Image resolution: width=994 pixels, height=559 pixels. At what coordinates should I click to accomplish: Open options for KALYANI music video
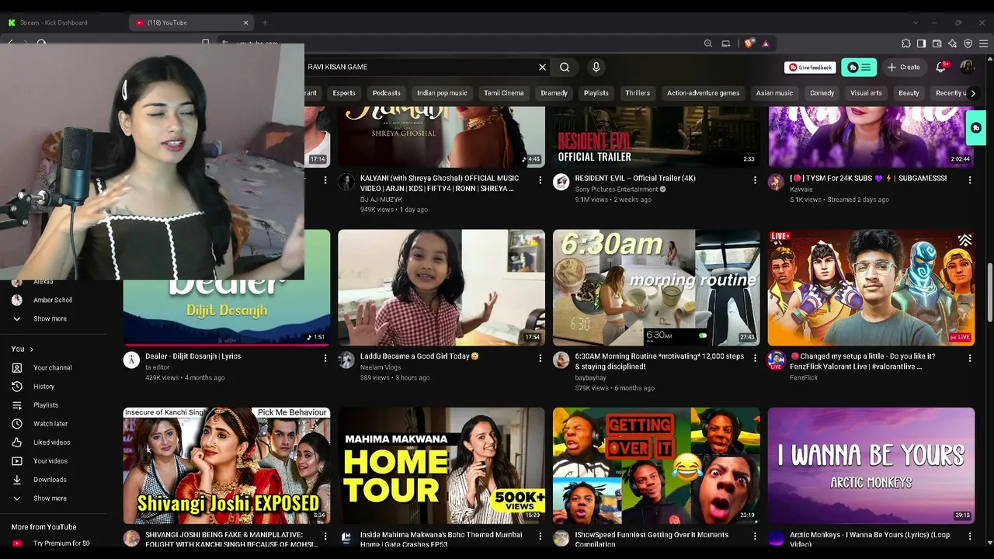pyautogui.click(x=540, y=180)
